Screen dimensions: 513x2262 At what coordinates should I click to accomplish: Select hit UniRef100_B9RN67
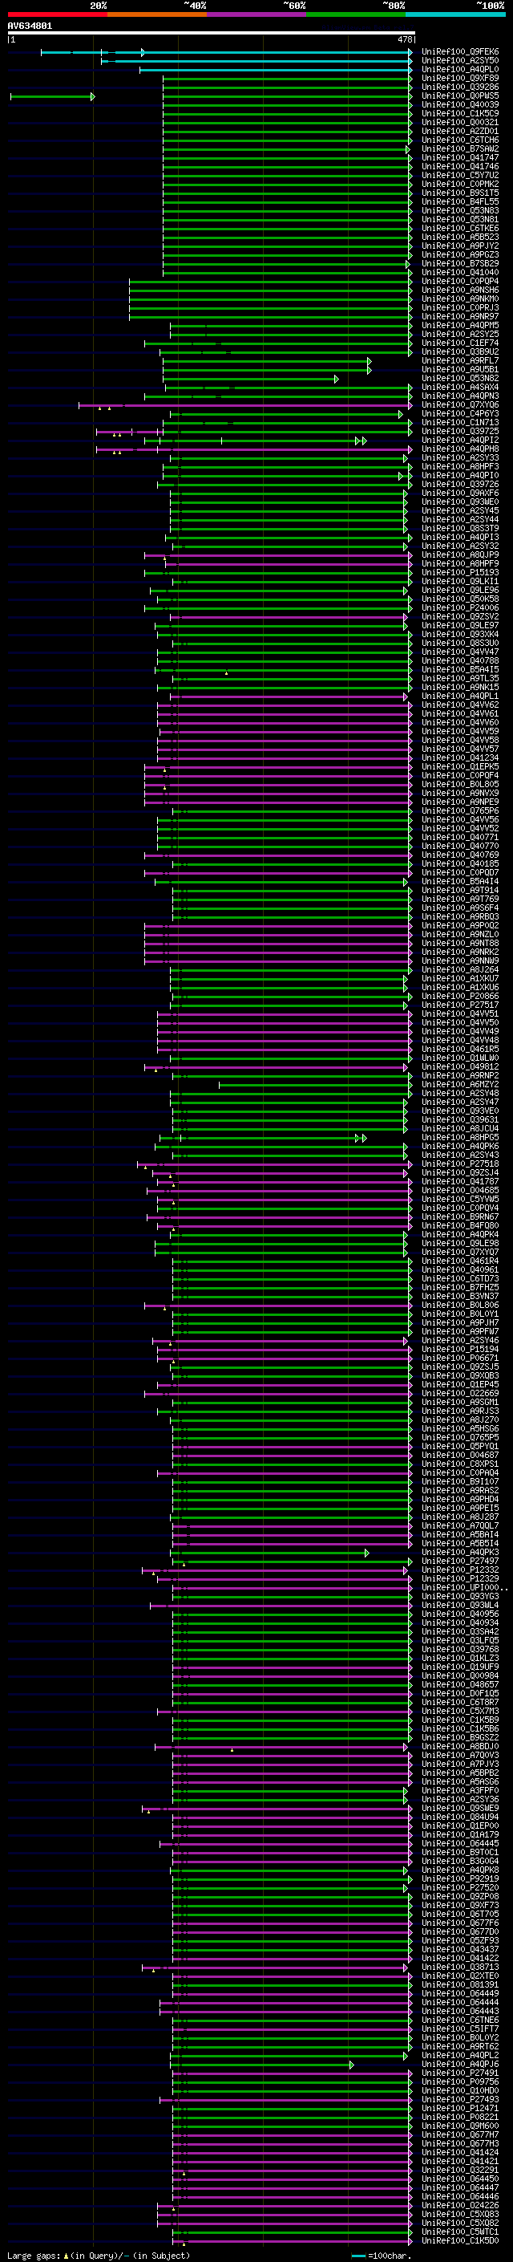pyautogui.click(x=460, y=1217)
